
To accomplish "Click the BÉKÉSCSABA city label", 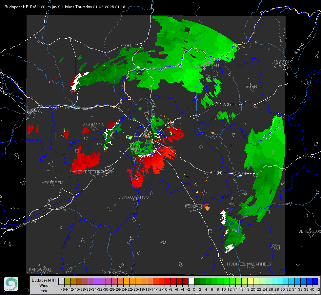I will (310, 231).
